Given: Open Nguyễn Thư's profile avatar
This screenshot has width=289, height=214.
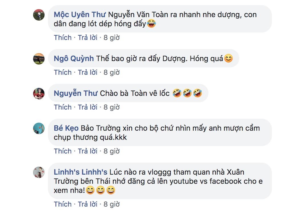Looking at the screenshot, I should click(39, 93).
